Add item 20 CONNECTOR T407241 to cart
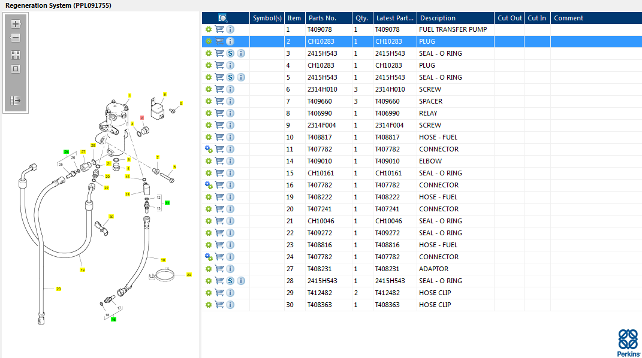 (219, 209)
